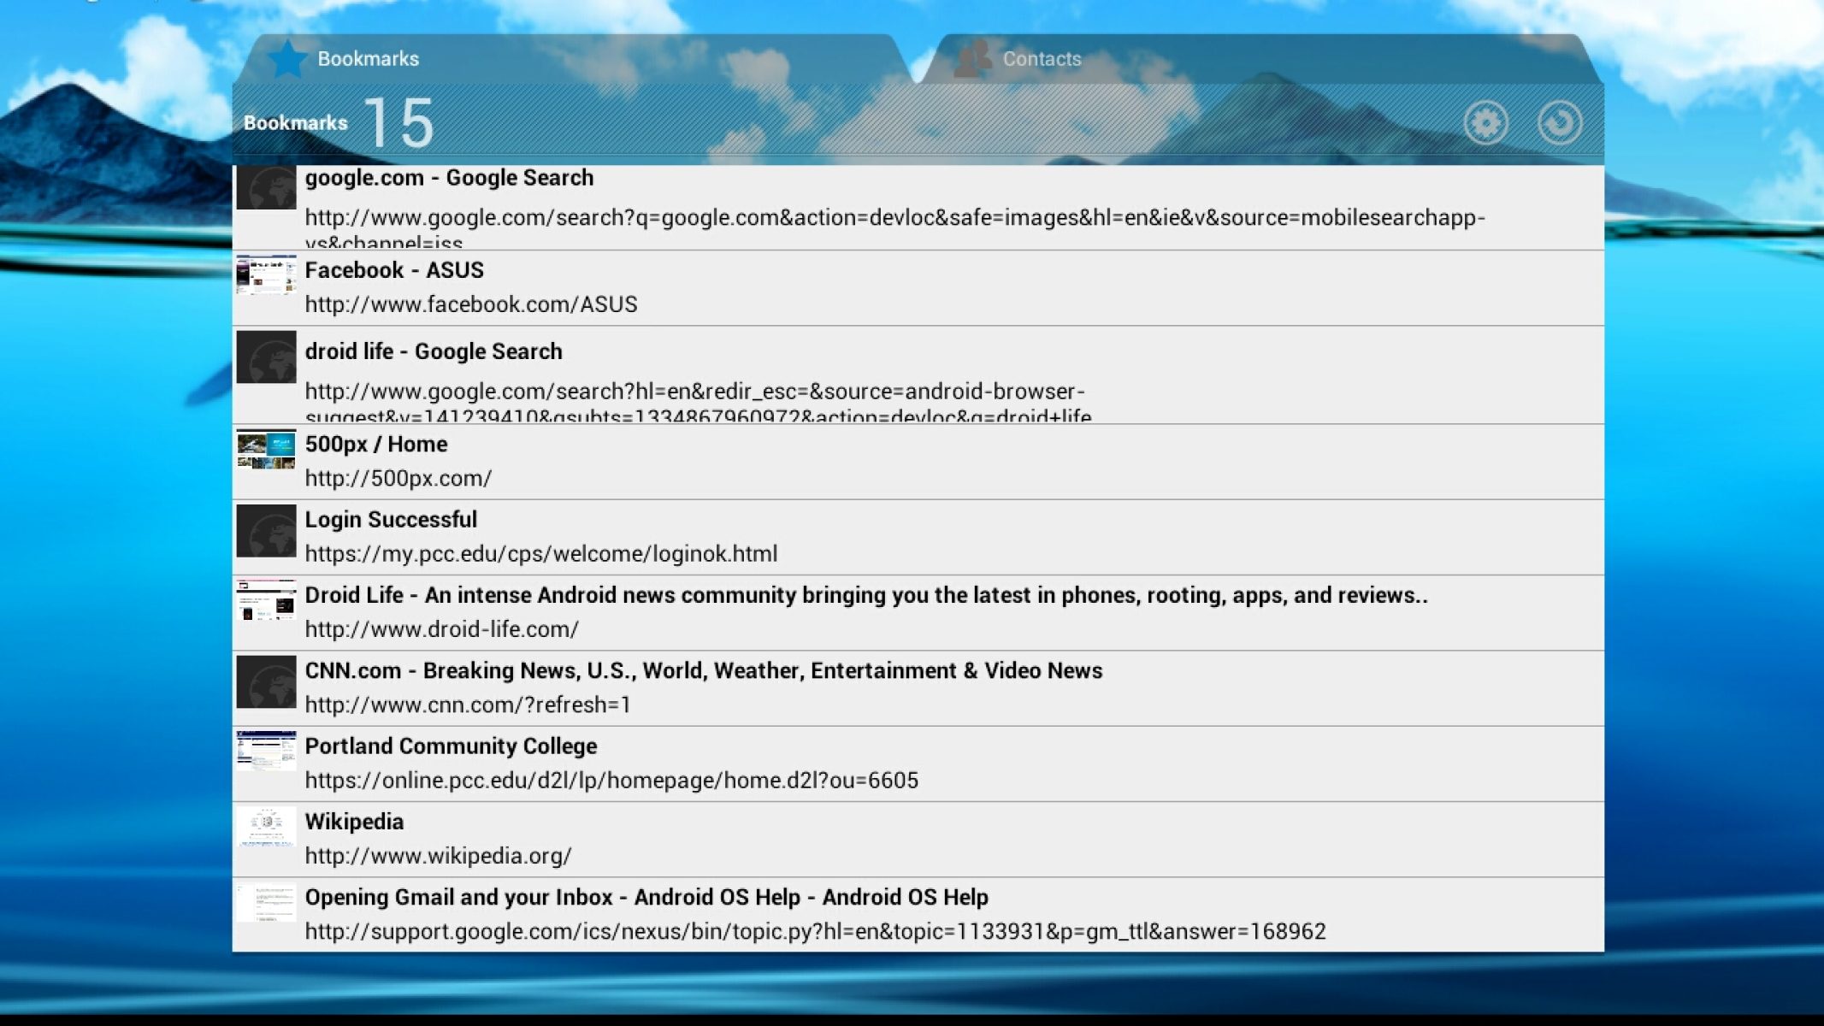
Task: Open the Wikipedia bookmark title
Action: [354, 822]
